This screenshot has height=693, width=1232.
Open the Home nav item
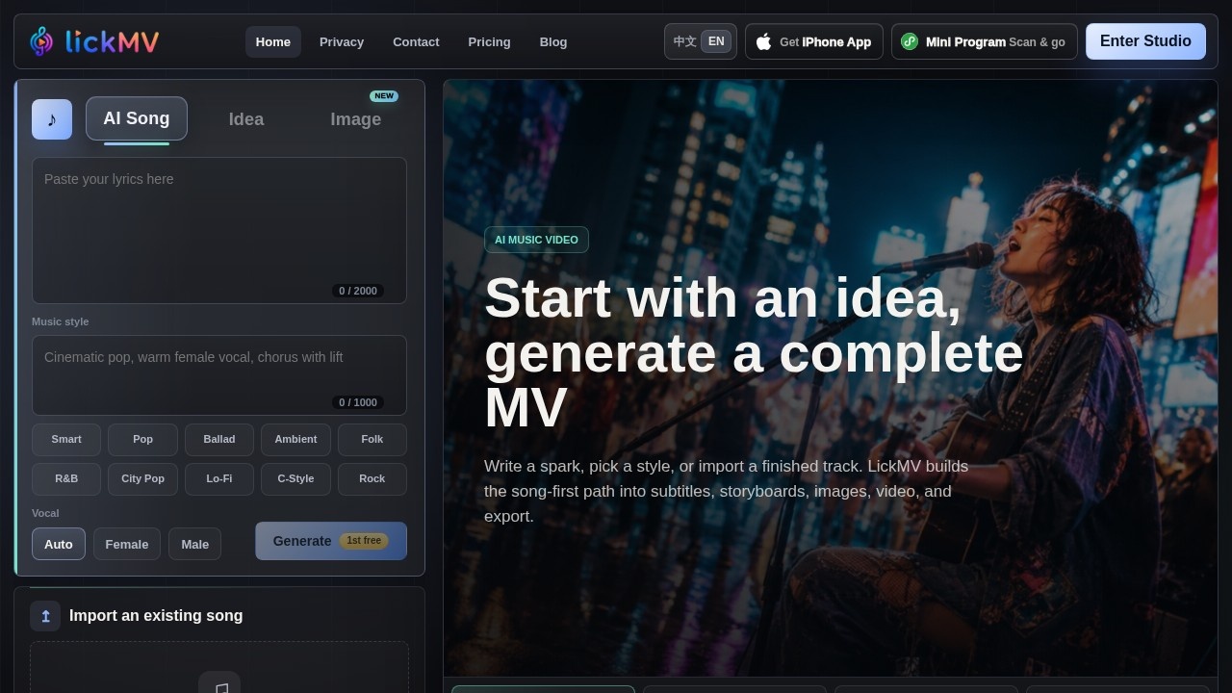click(x=273, y=41)
